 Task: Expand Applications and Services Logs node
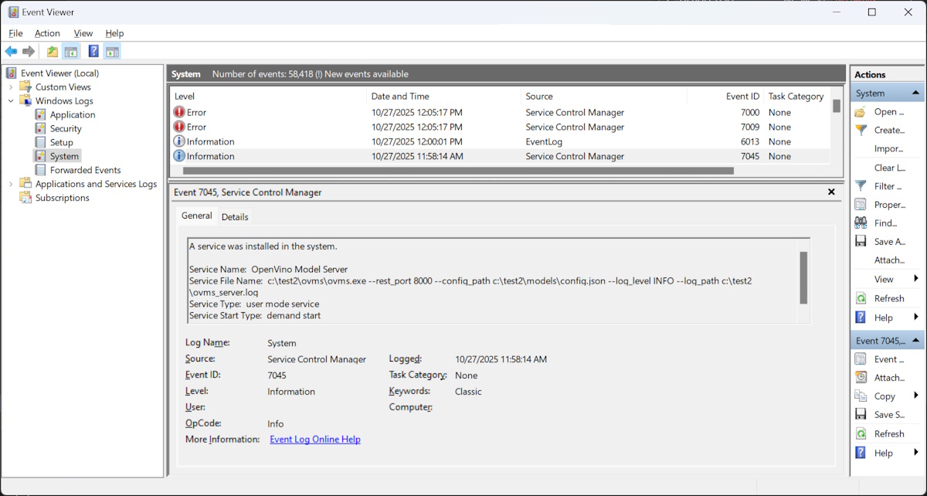point(11,184)
